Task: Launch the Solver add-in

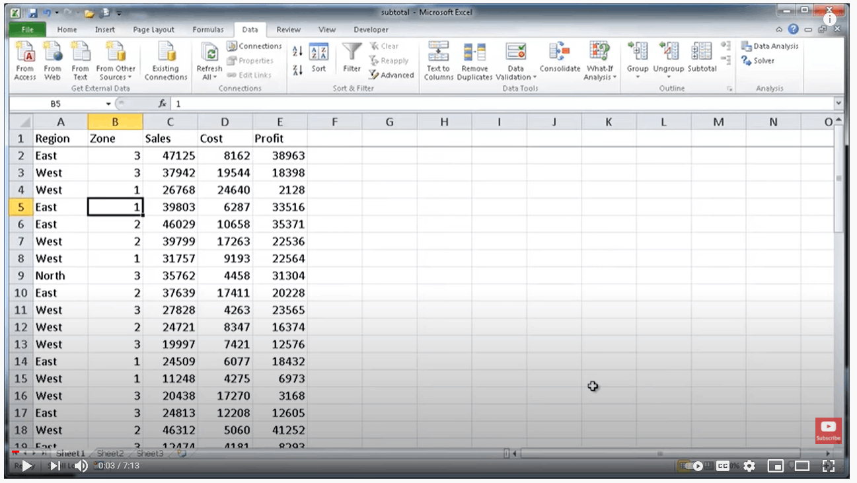Action: (x=758, y=61)
